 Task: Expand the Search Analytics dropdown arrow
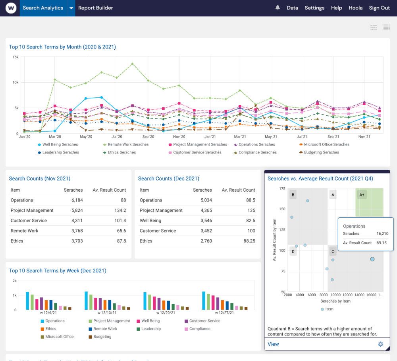(71, 8)
